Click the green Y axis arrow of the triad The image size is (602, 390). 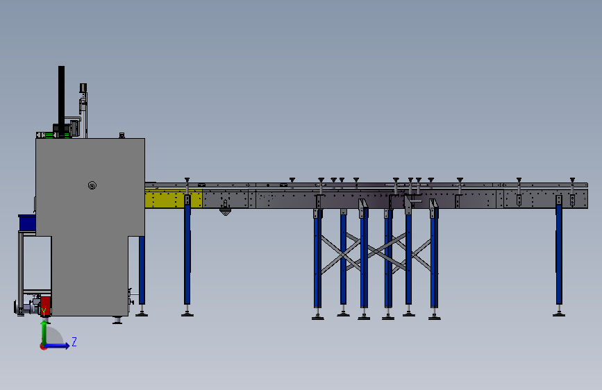44,332
